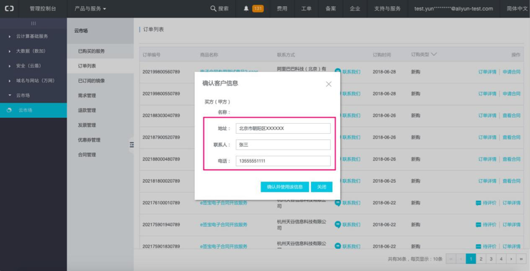Close the 确认客户信息 dialog with X
The height and width of the screenshot is (271, 530).
point(328,84)
